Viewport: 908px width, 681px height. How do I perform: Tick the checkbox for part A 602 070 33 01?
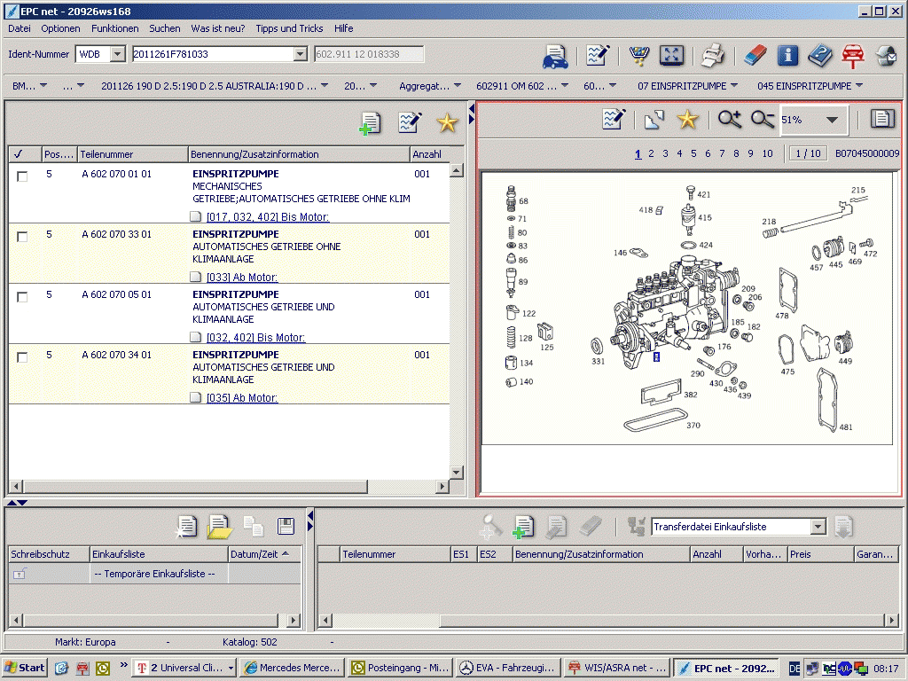pos(22,236)
